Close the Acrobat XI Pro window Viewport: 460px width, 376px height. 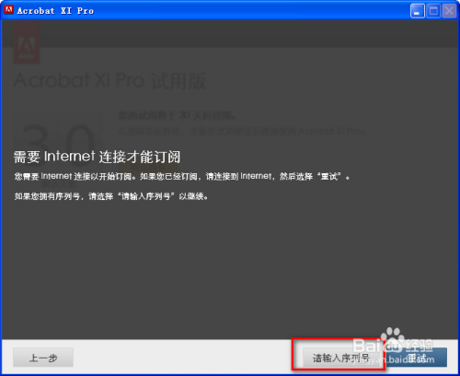point(449,11)
